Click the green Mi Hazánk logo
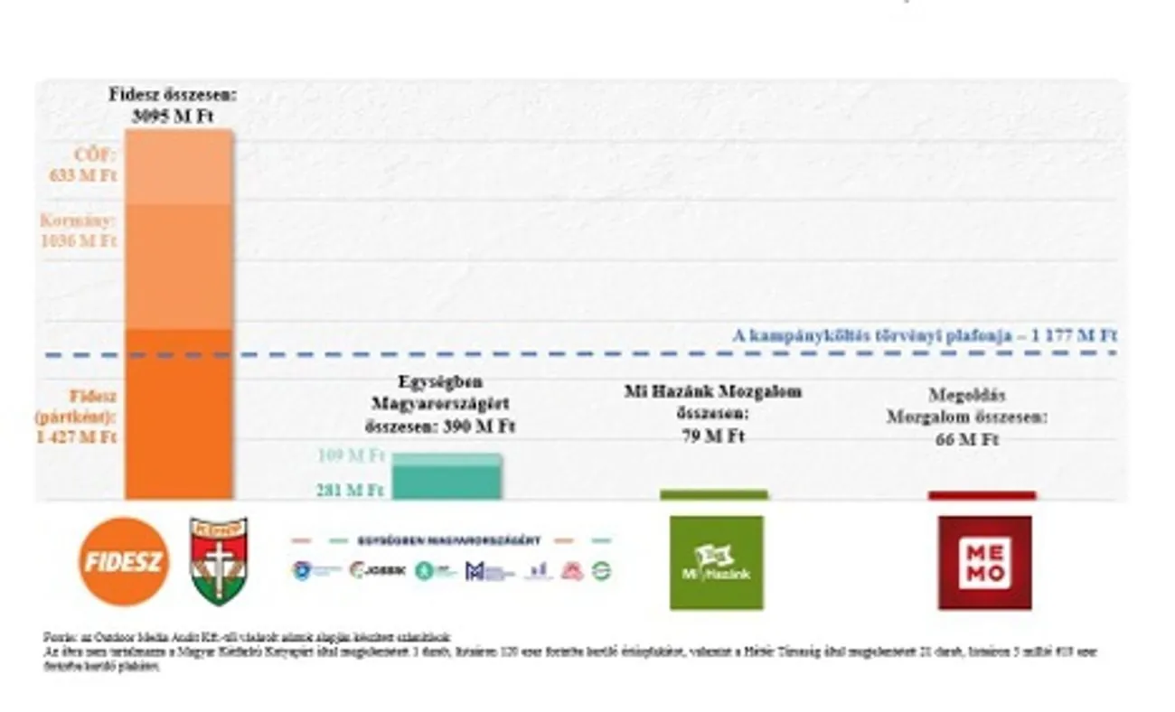Viewport: 1175px width, 712px height. pyautogui.click(x=716, y=562)
